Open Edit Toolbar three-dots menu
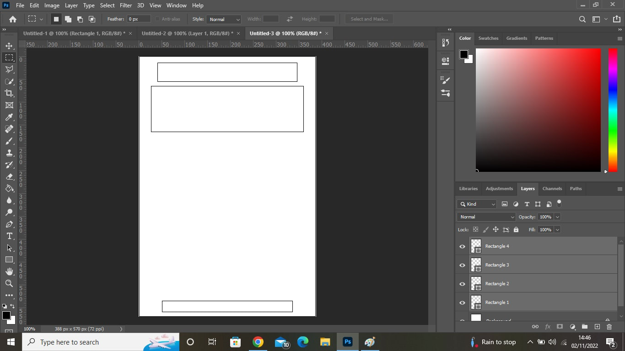The height and width of the screenshot is (351, 625). [9, 295]
